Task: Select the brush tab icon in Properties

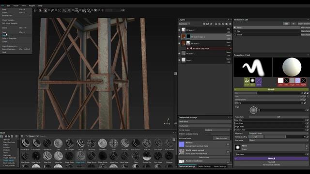Action: (x=247, y=82)
